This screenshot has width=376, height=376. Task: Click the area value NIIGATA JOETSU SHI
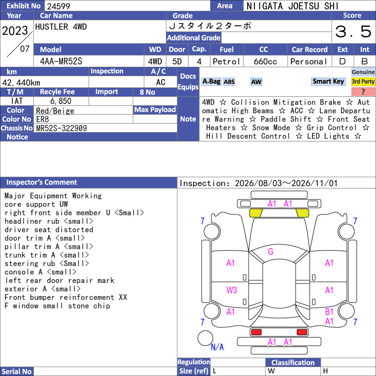point(292,6)
